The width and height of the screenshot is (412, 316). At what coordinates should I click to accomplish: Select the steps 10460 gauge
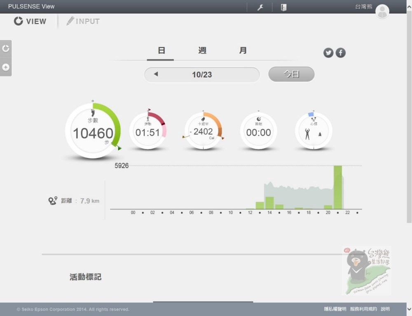[93, 131]
